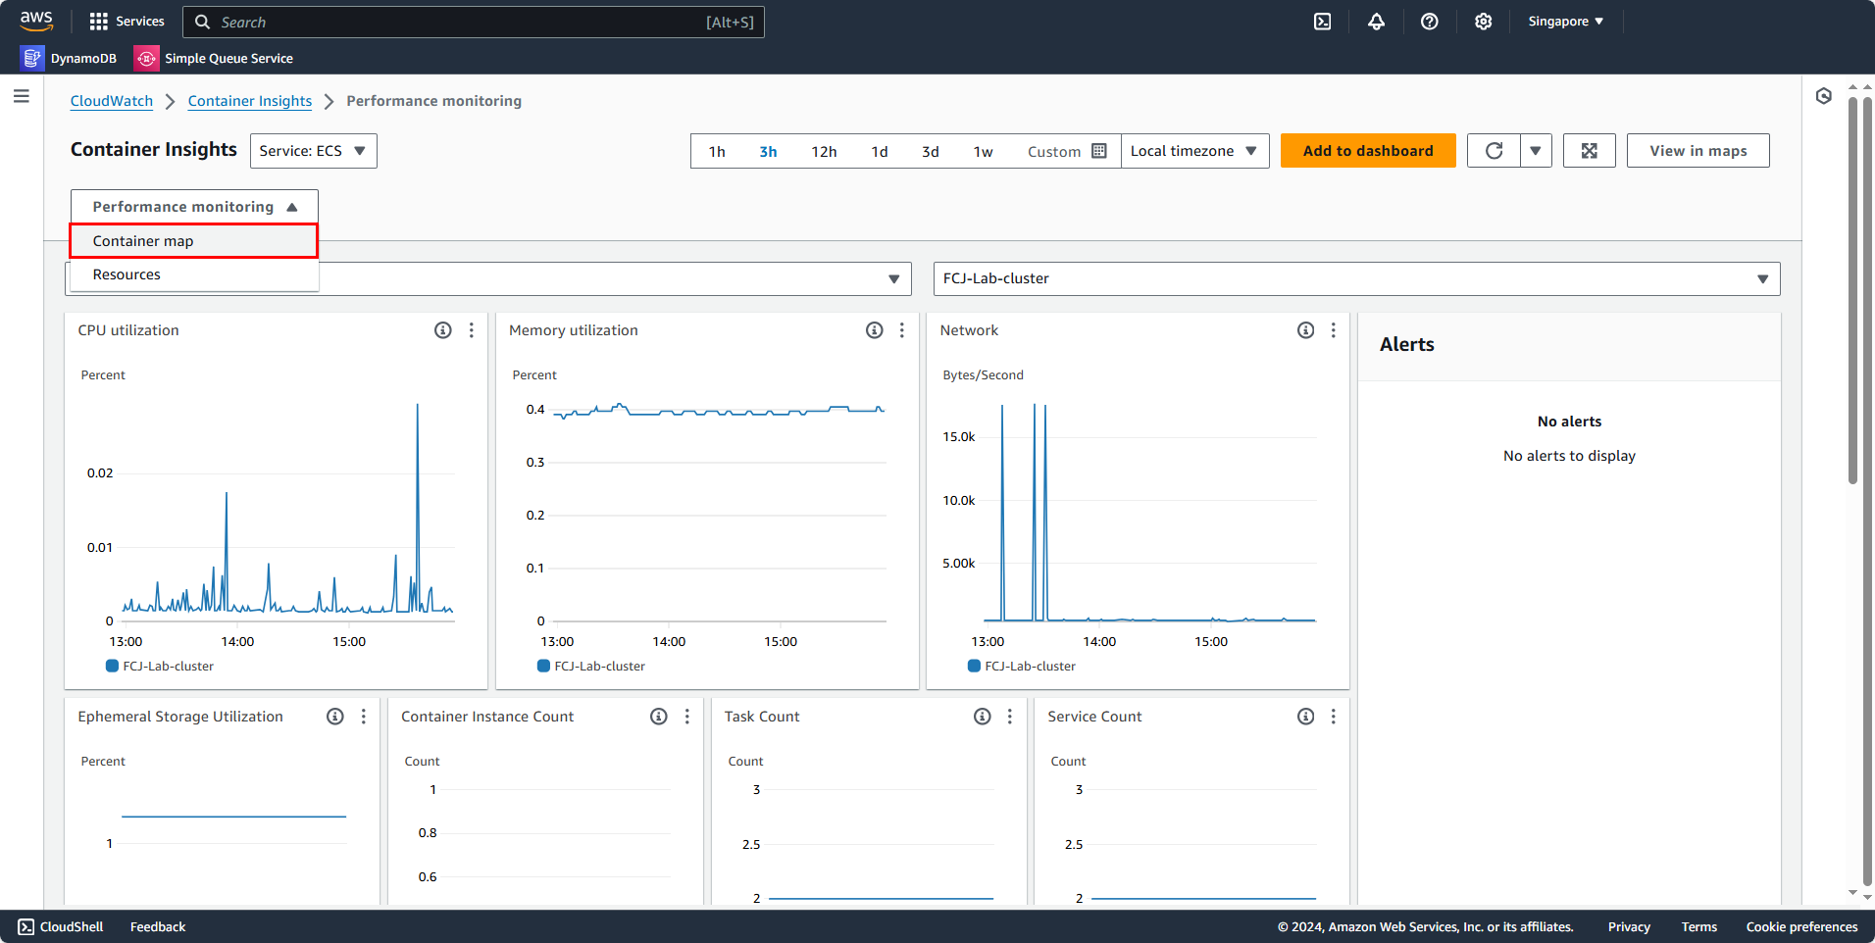Go to CloudWatch breadcrumb link
The image size is (1875, 943).
112,101
